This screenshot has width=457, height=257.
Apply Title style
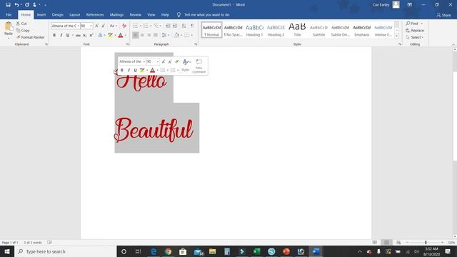pos(297,30)
